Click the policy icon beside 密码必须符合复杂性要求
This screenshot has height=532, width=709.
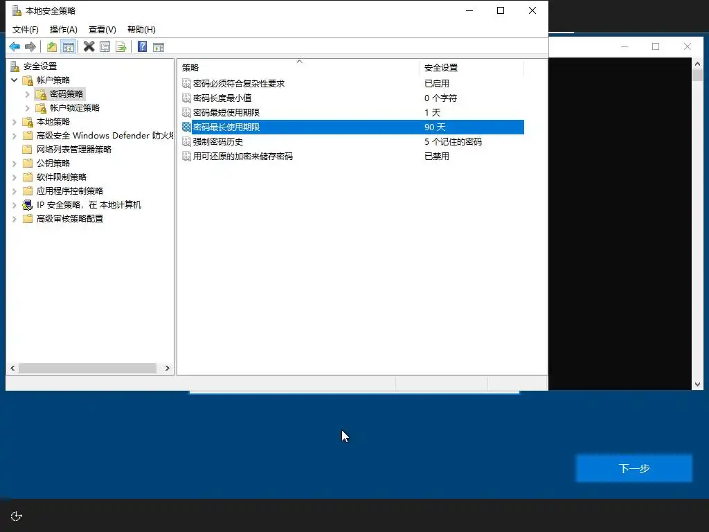click(186, 84)
